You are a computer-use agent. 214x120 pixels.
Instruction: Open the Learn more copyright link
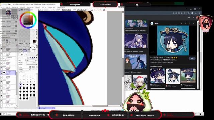[170, 62]
